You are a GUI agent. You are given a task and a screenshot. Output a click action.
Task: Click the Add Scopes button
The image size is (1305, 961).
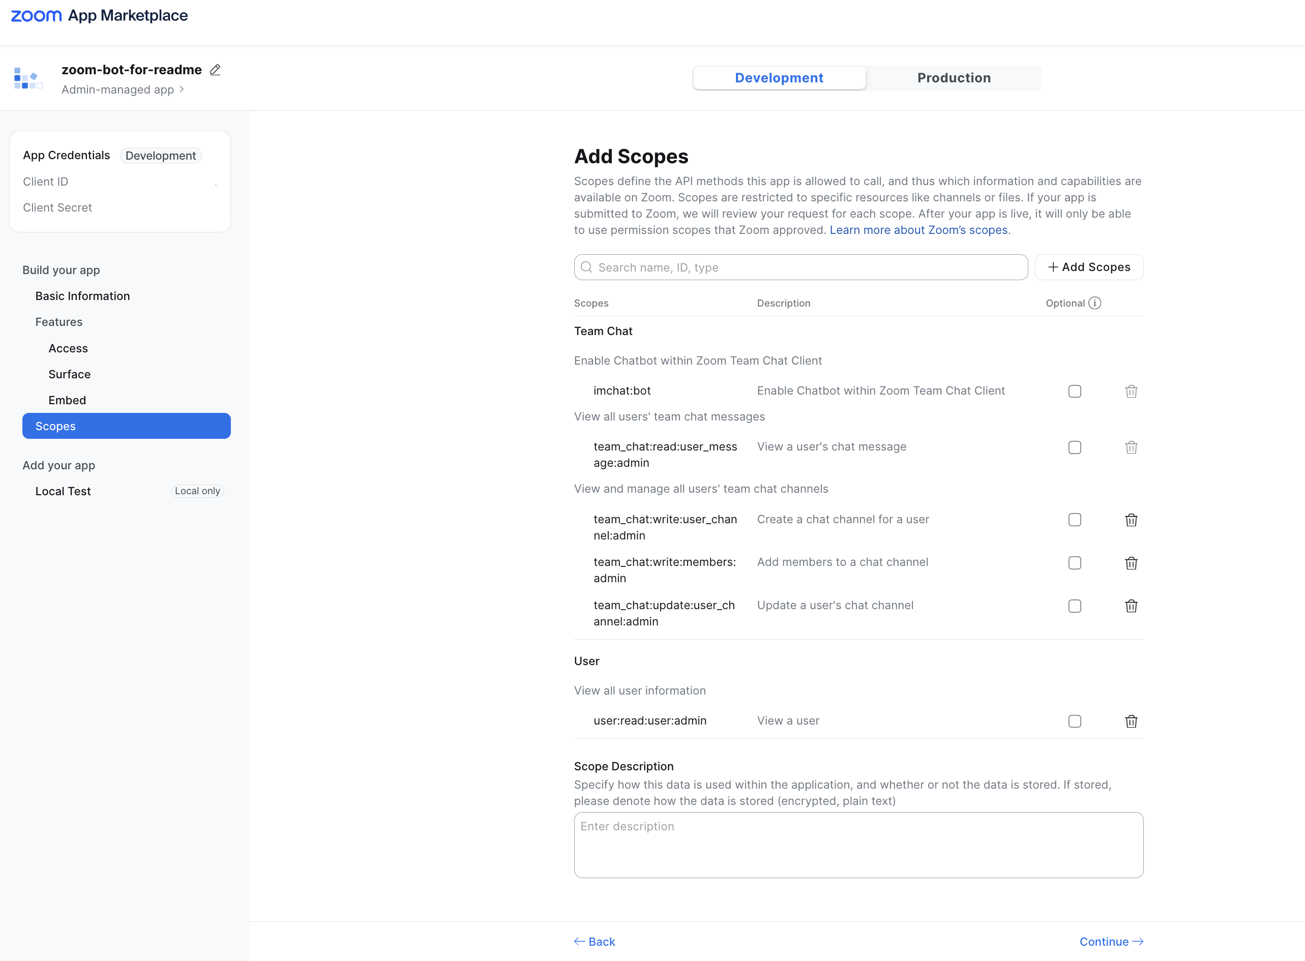[1088, 267]
